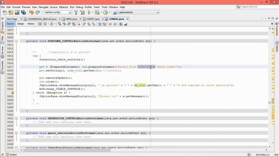This screenshot has height=157, width=279.
Task: Close the HOSPIT.java tab
Action: pyautogui.click(x=103, y=19)
